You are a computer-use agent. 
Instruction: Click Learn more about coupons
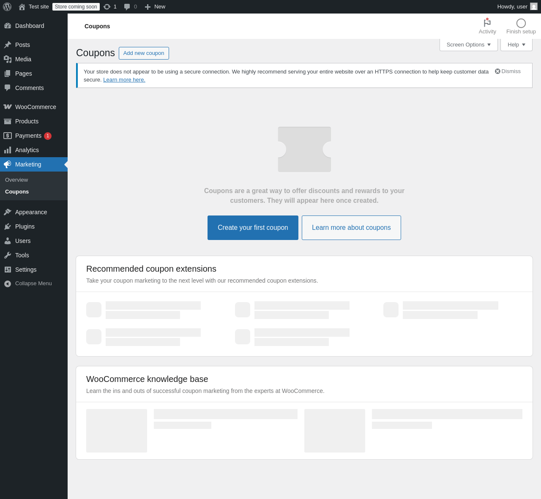351,228
